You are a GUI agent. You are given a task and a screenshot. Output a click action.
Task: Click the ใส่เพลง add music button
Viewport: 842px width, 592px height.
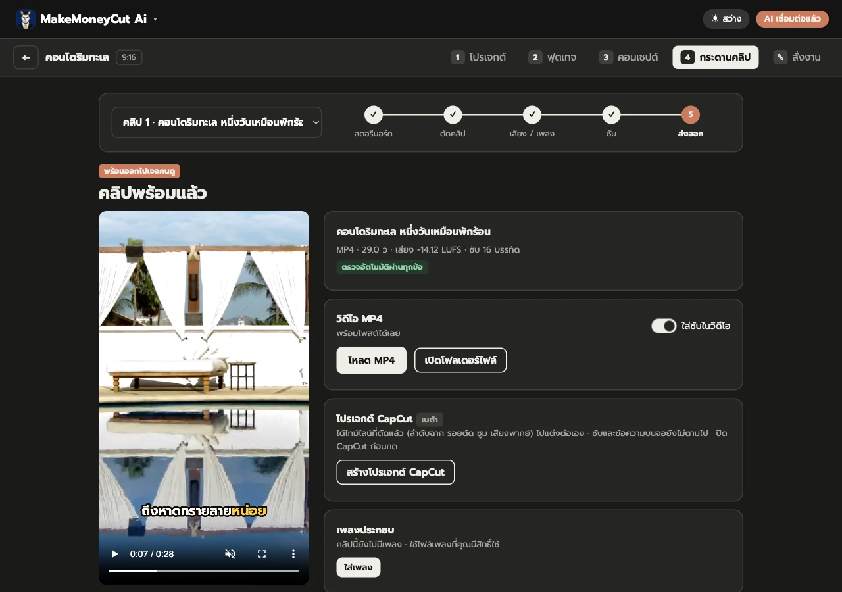click(359, 567)
